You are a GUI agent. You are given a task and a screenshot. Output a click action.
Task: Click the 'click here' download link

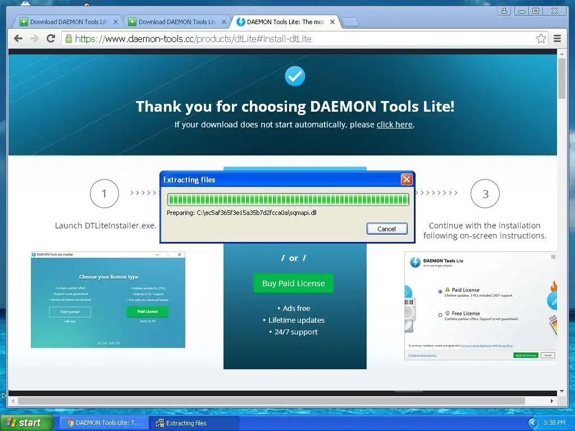(x=395, y=125)
